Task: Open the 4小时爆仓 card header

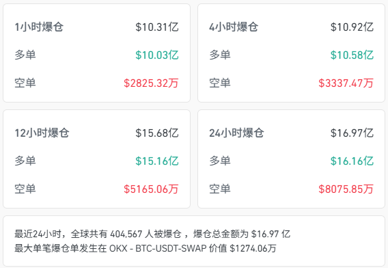Action: coord(234,27)
